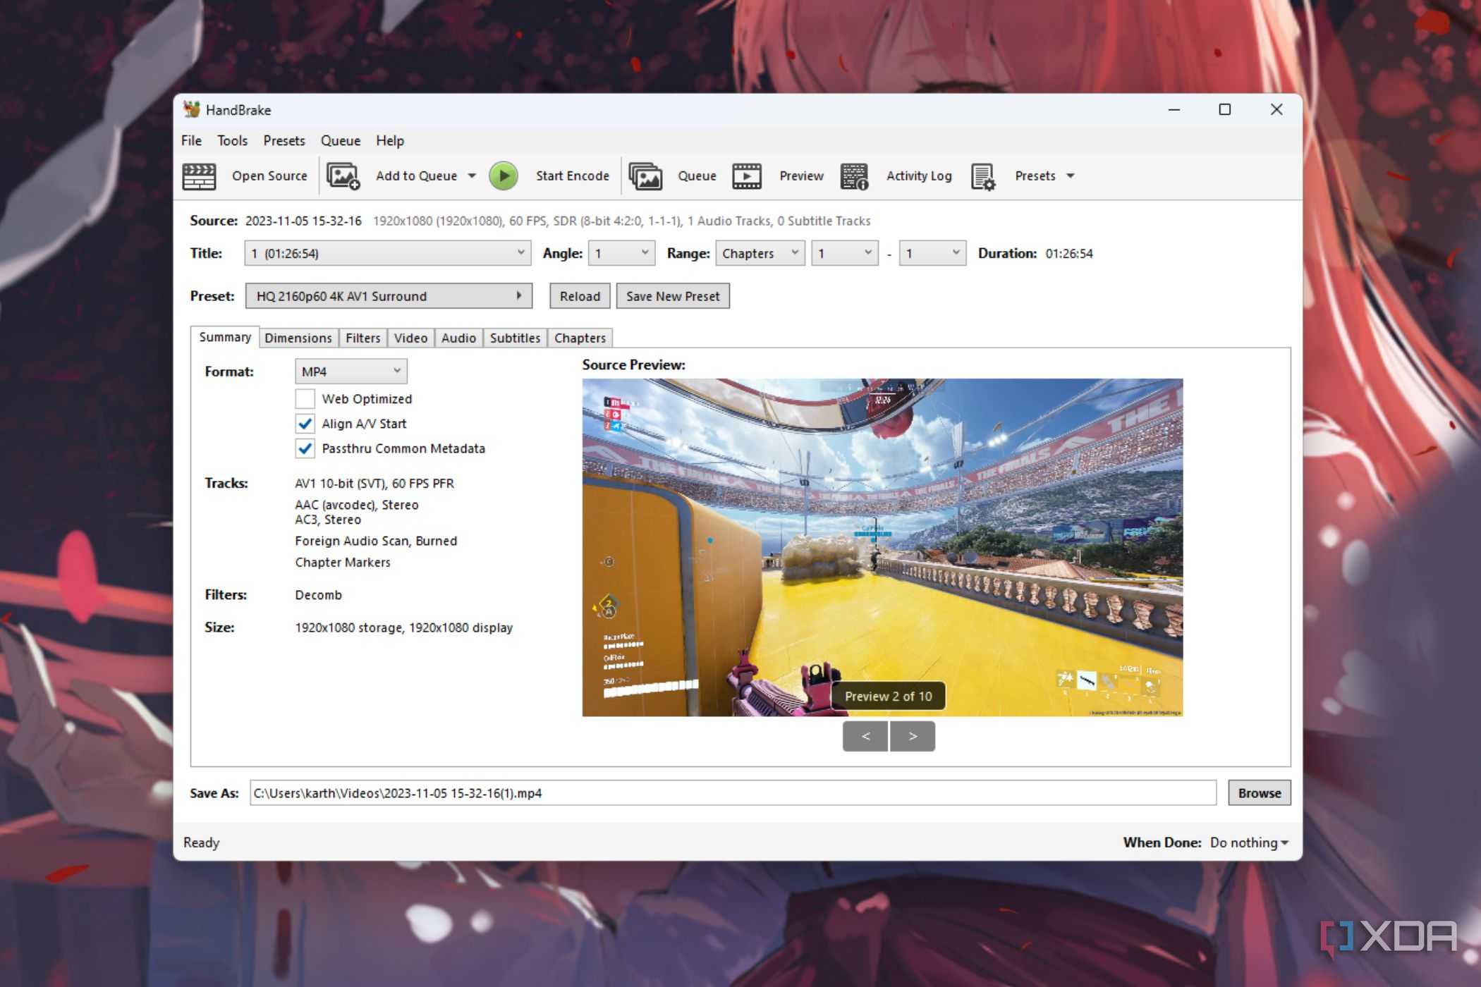Open the Tools menu
1481x987 pixels.
(x=232, y=140)
